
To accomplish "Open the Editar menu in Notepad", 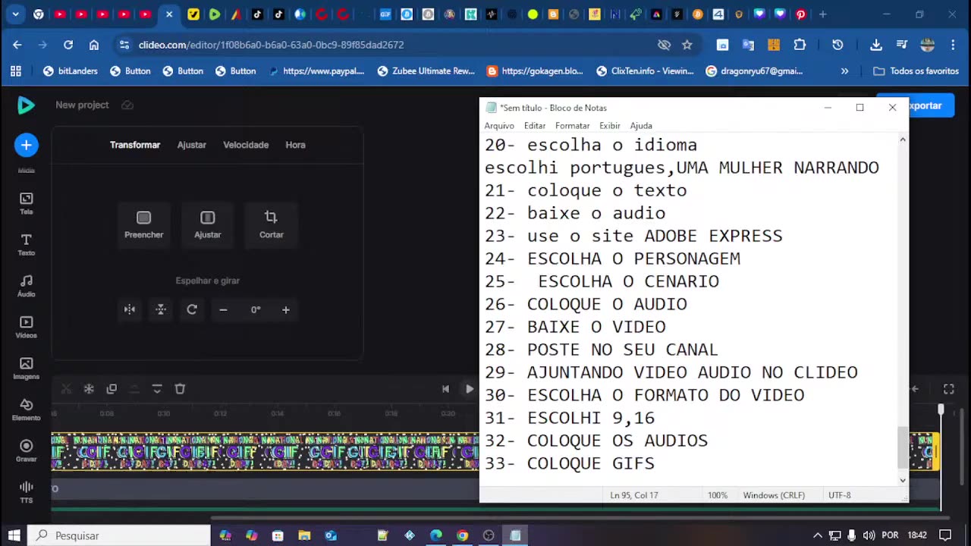I will pyautogui.click(x=535, y=126).
